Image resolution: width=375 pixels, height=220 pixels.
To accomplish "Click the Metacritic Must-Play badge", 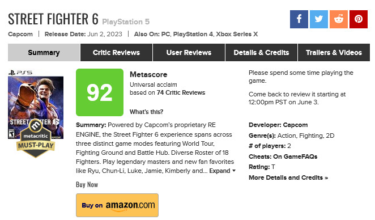I will pos(36,138).
